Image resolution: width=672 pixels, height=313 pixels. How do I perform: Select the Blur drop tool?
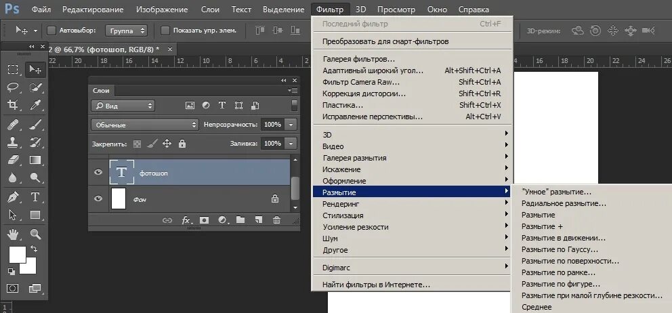click(x=14, y=177)
